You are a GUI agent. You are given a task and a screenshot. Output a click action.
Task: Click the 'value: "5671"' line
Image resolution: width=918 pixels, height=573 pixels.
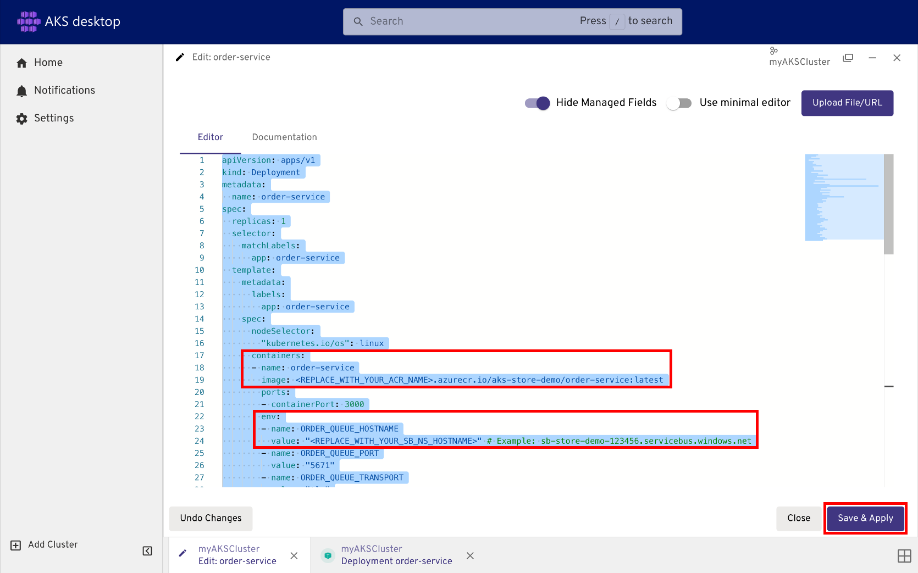(303, 466)
